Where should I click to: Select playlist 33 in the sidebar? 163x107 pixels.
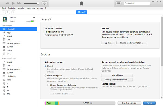[x=18, y=90]
